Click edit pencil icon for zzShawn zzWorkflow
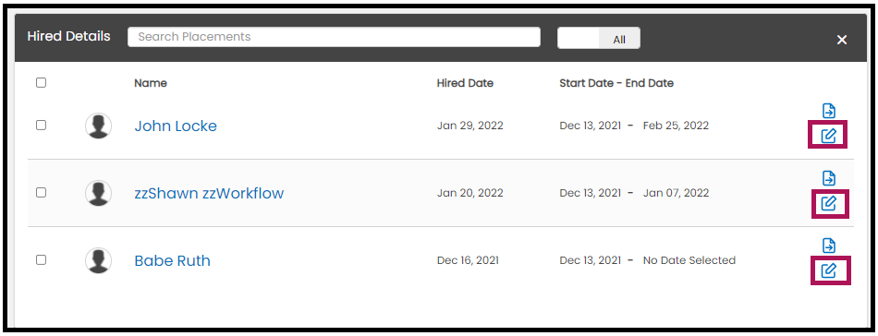This screenshot has width=878, height=336. (x=828, y=203)
